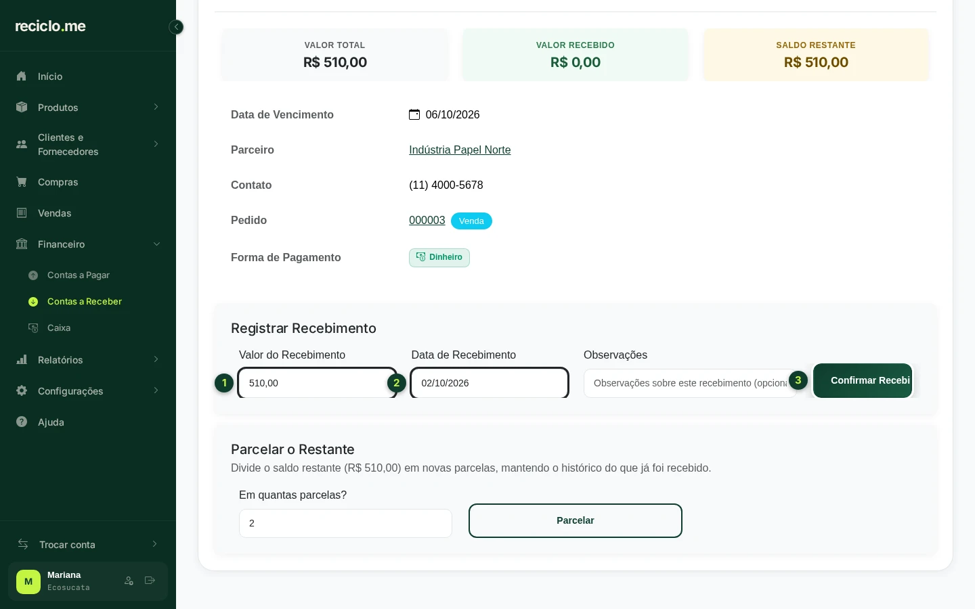Screen dimensions: 975x609
Task: Click the Relatórios chart icon
Action: click(x=22, y=360)
